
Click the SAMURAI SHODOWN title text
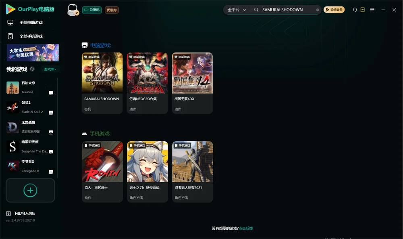pyautogui.click(x=102, y=99)
